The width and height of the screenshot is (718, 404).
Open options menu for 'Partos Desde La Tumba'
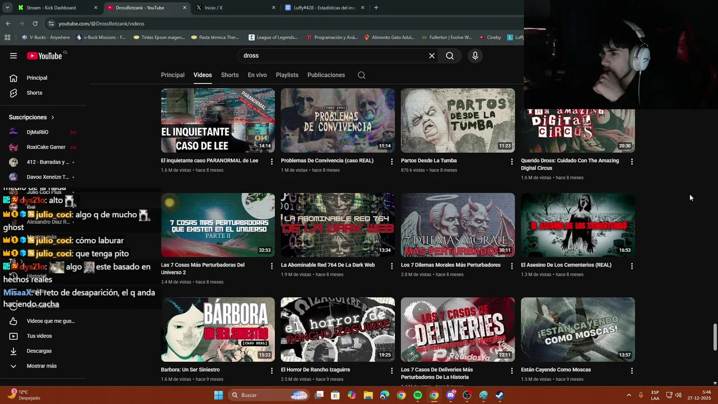pyautogui.click(x=512, y=162)
